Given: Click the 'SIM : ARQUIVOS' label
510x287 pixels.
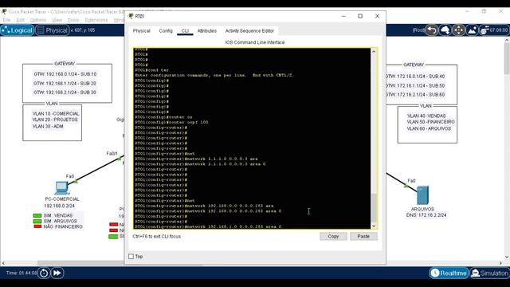Looking at the screenshot, I should point(61,222).
